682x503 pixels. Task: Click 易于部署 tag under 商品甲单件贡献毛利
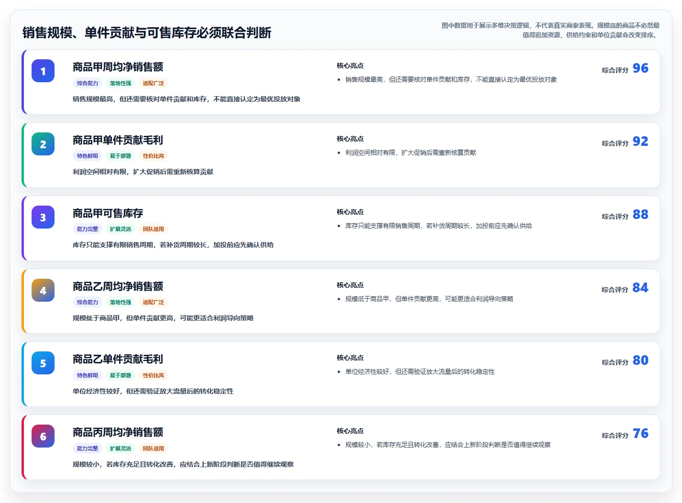coord(121,156)
